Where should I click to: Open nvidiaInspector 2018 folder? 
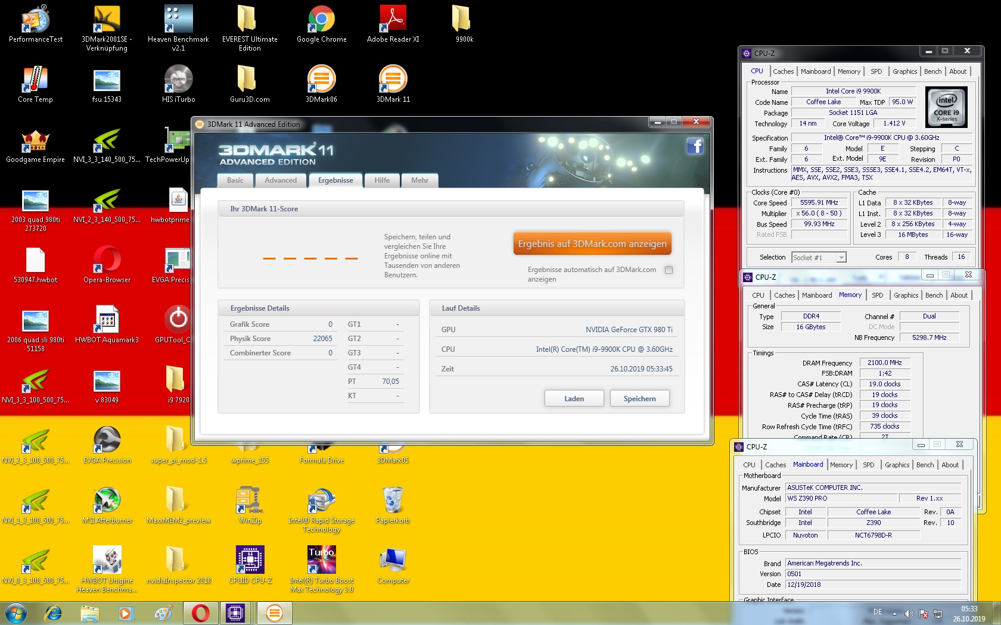point(178,565)
